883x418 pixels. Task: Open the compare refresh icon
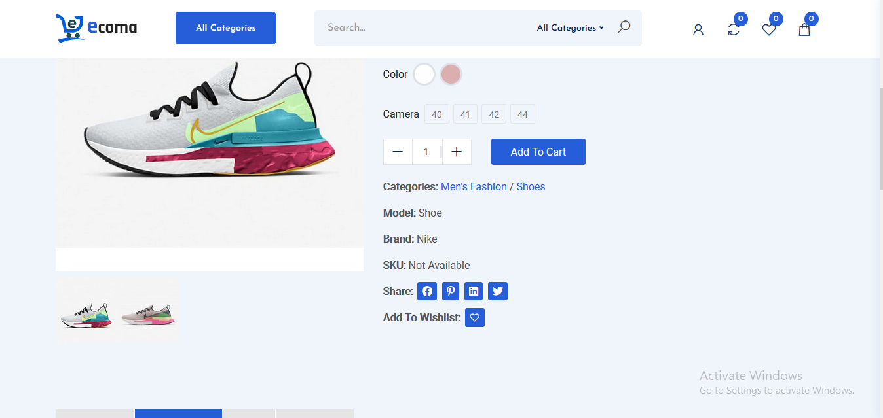(734, 29)
